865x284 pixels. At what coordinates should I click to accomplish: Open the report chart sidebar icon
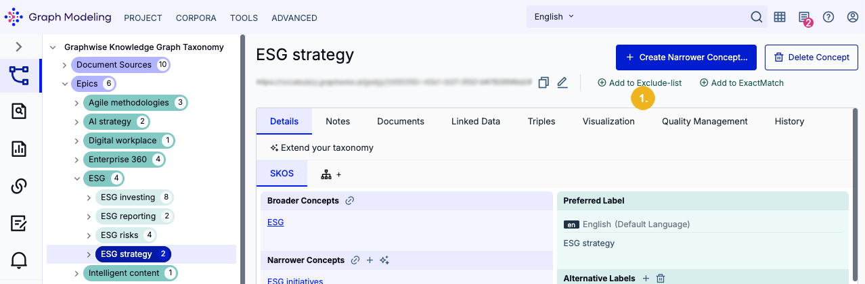(x=19, y=149)
